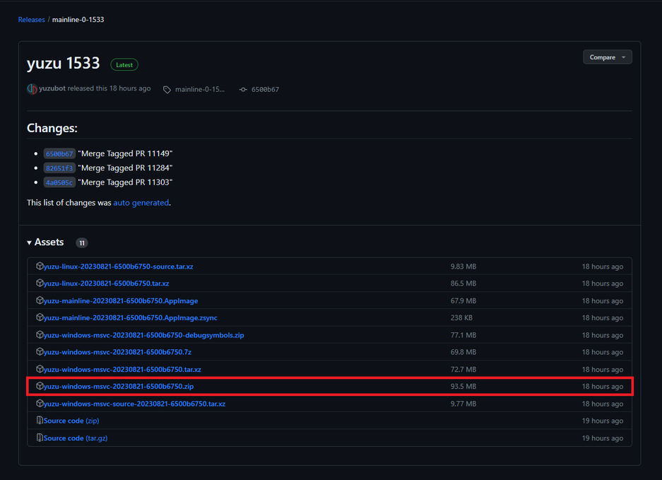The image size is (662, 480).
Task: Click package icon for yuzu-linux-20230821-6500b6750.tar.xz
Action: [40, 283]
